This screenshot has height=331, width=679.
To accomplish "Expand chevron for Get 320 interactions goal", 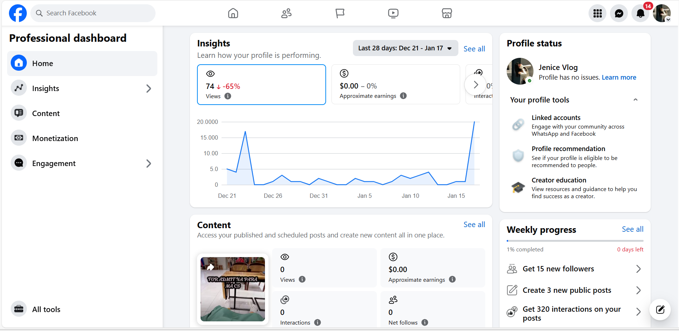I will (x=638, y=312).
